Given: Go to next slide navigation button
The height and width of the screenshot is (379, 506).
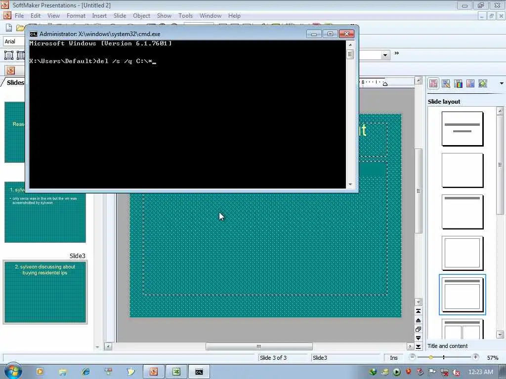Looking at the screenshot, I should (418, 338).
